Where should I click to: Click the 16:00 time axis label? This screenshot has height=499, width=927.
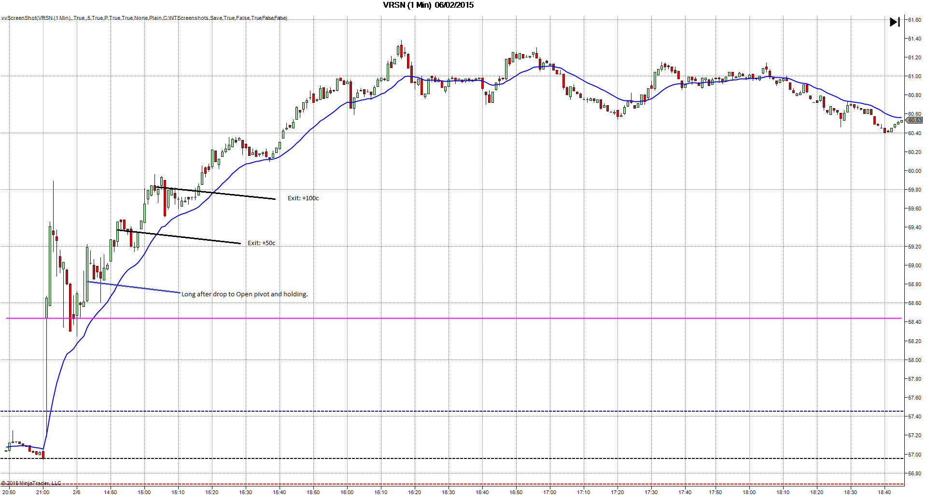point(347,492)
